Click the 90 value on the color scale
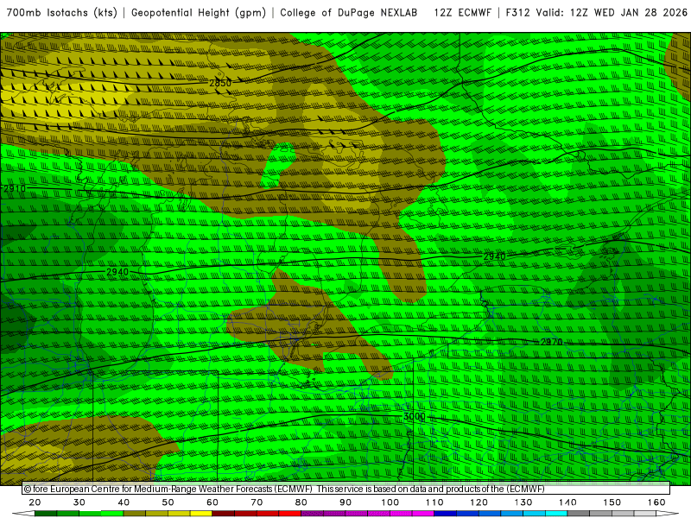Screen dimensions: 691x518 345,502
